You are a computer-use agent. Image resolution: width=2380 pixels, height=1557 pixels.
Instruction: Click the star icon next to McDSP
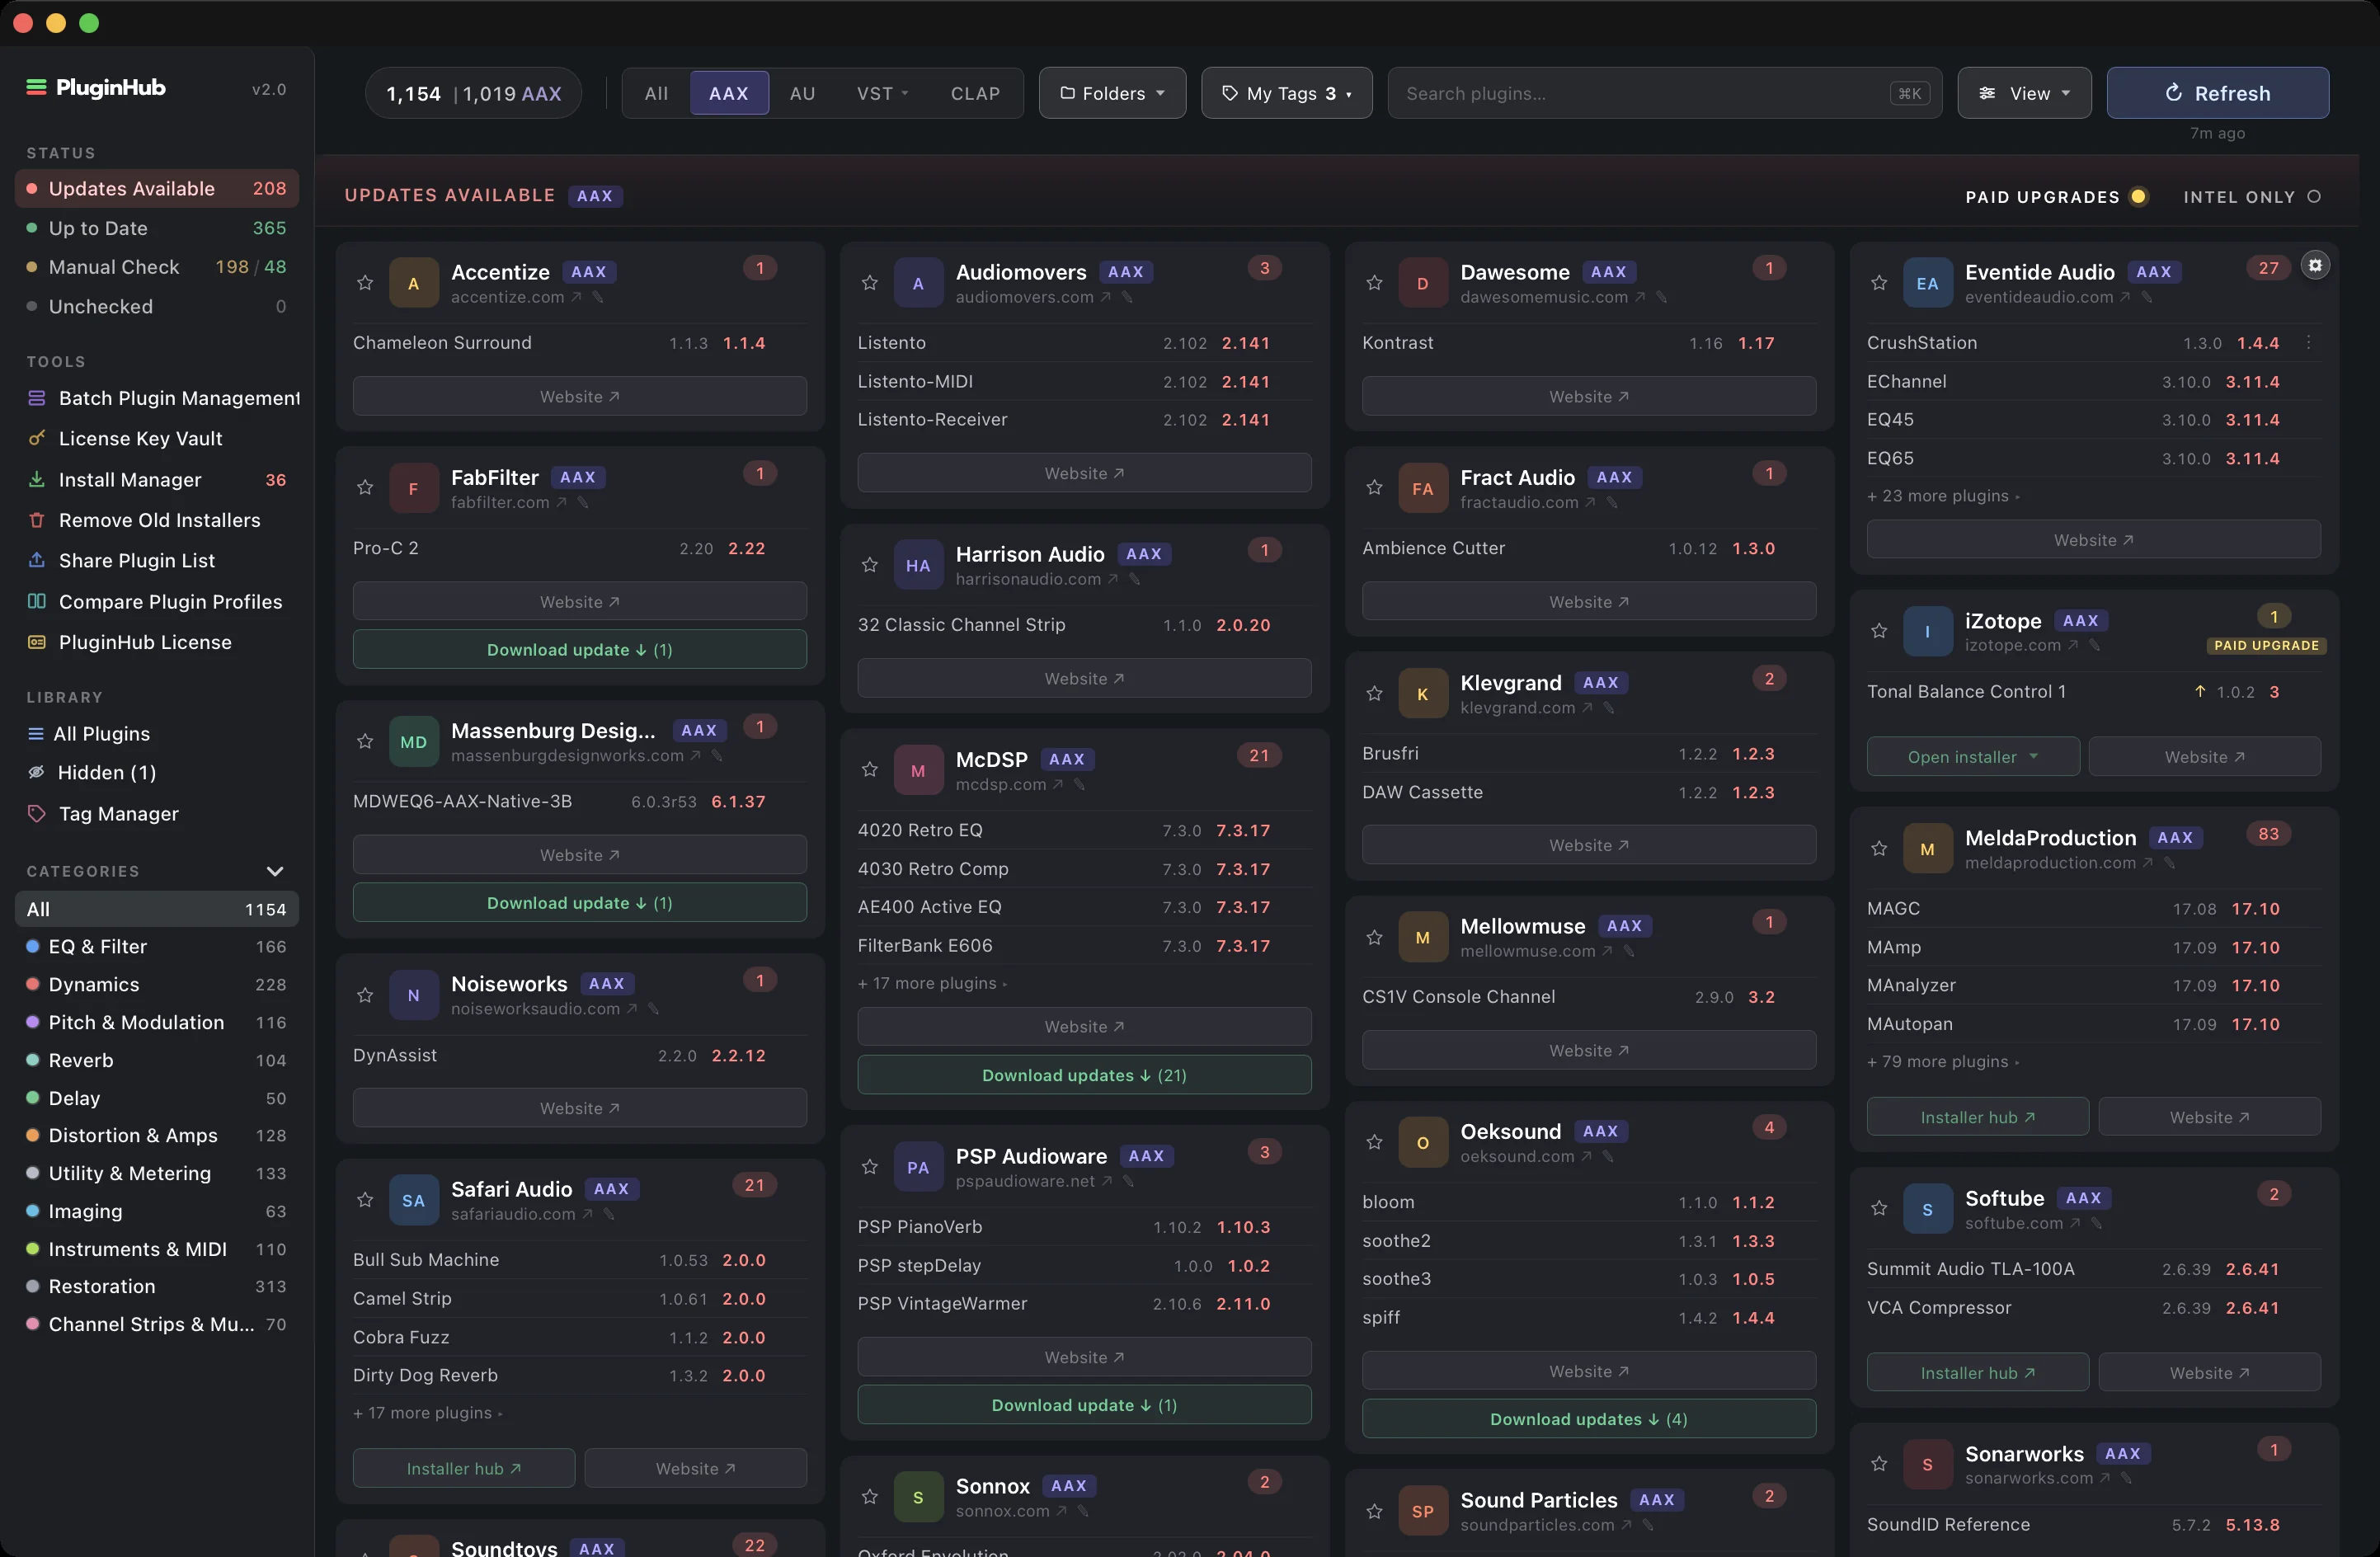870,770
